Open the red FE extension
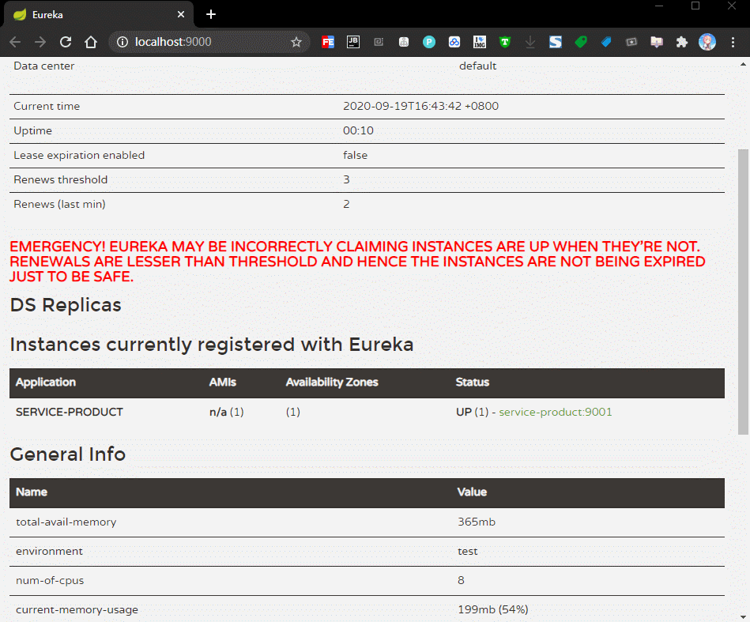750x622 pixels. click(328, 42)
